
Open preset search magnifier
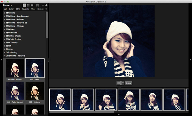click(x=46, y=9)
